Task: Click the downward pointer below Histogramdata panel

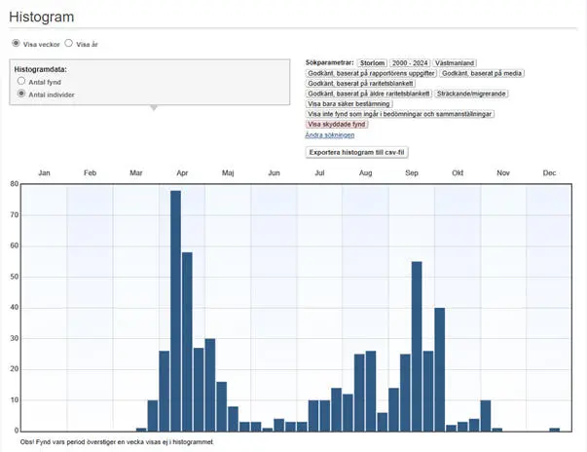Action: click(152, 107)
